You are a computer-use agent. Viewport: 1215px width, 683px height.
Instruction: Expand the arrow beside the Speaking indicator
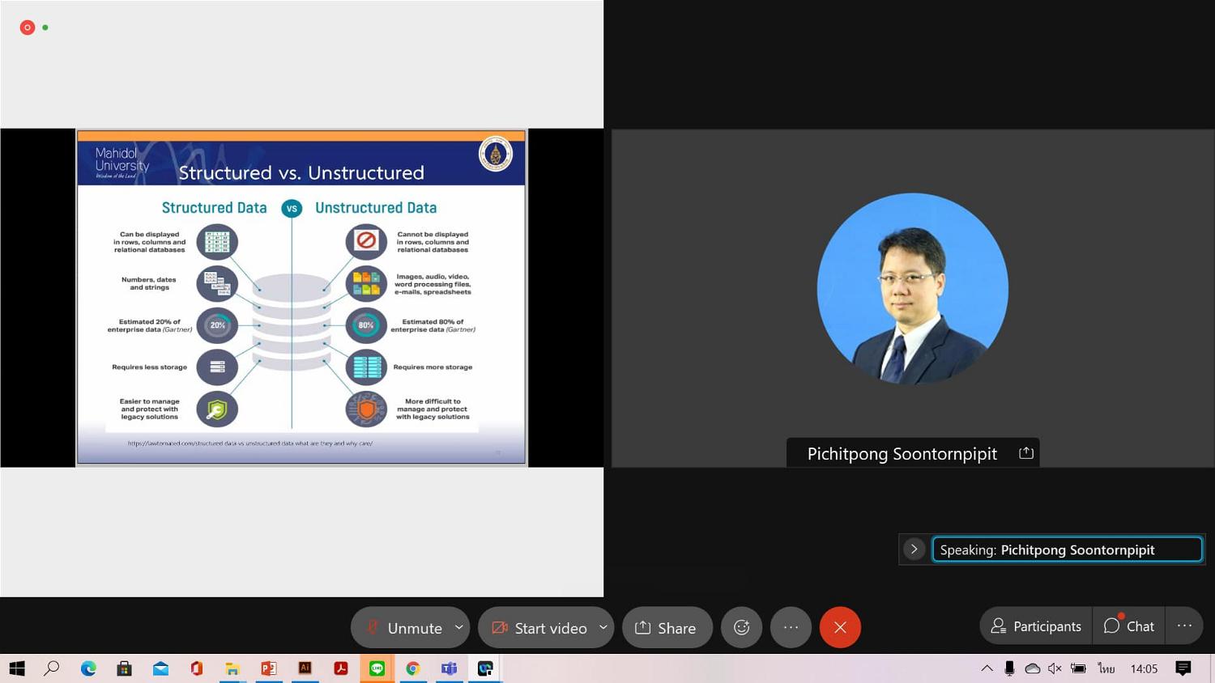click(x=914, y=549)
